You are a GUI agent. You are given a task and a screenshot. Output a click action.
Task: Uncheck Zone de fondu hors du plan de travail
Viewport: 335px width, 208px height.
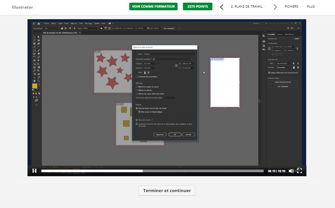137,108
